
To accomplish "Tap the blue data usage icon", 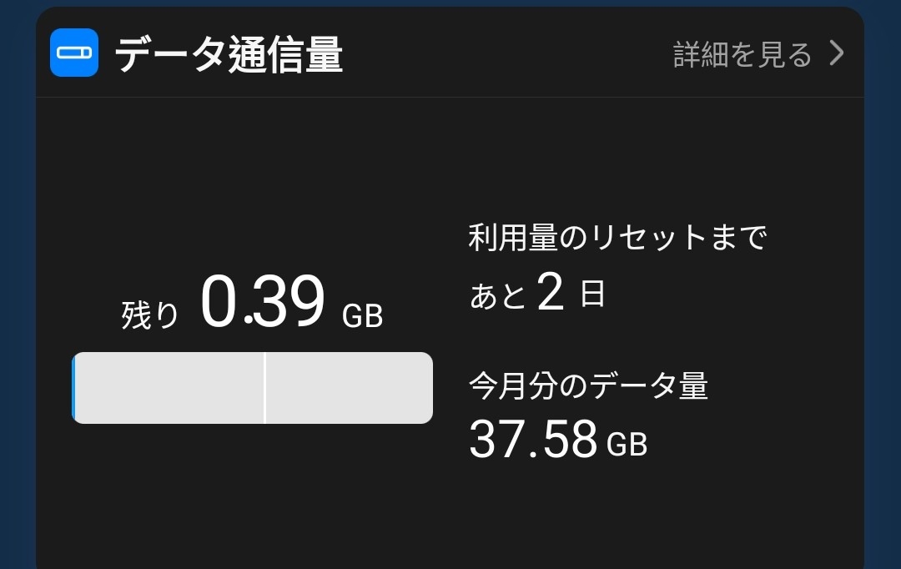I will (74, 53).
